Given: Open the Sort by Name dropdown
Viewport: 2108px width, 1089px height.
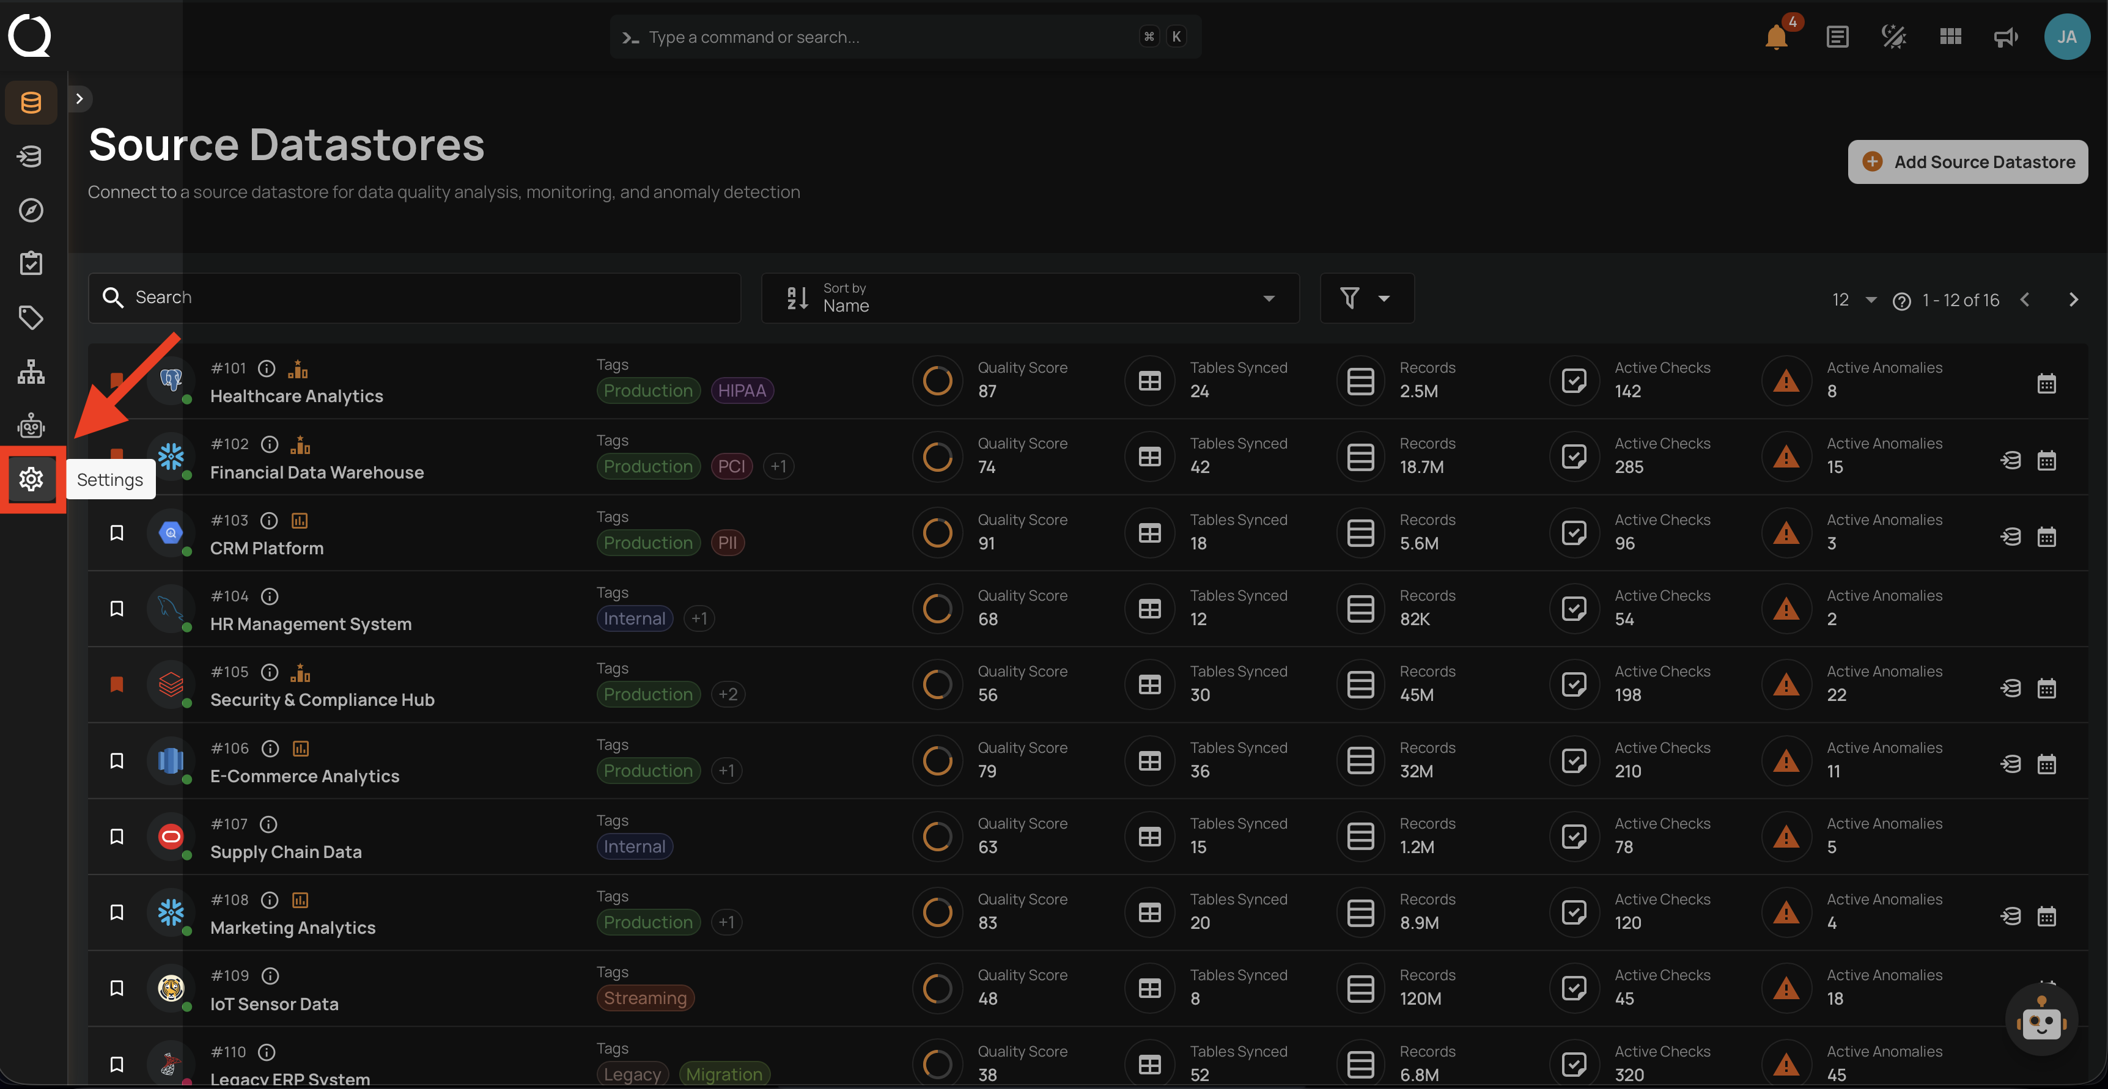Looking at the screenshot, I should (1030, 298).
